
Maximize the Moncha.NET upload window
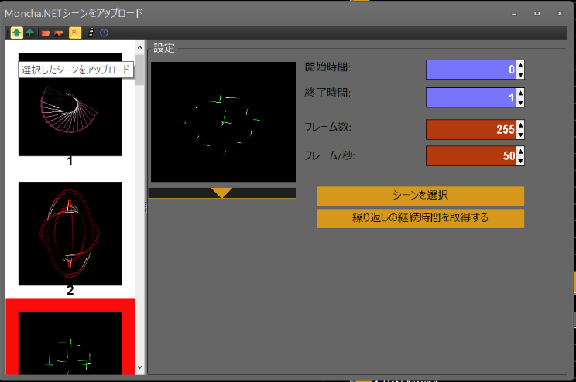(537, 14)
